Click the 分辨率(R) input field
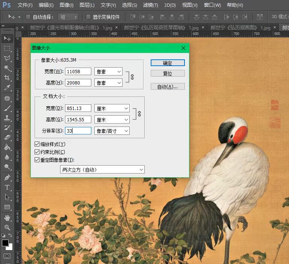The width and height of the screenshot is (289, 264). pos(78,131)
